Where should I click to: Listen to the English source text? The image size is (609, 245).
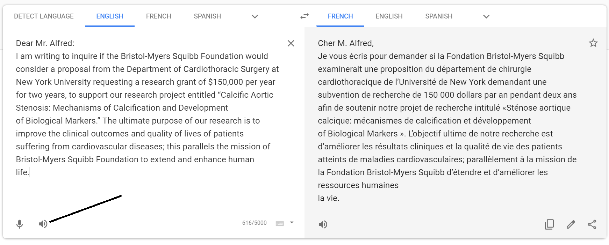[43, 224]
